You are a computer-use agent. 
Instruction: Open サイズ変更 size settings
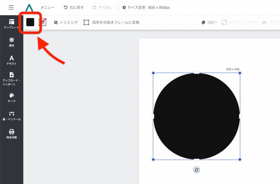point(134,8)
